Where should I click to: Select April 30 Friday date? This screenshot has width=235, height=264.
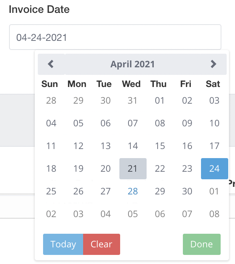187,191
